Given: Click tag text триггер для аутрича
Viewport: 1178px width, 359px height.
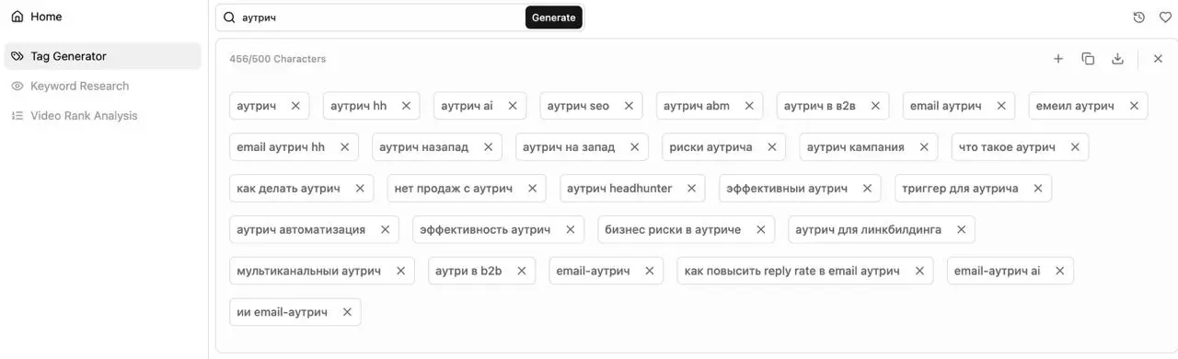Looking at the screenshot, I should click(960, 188).
